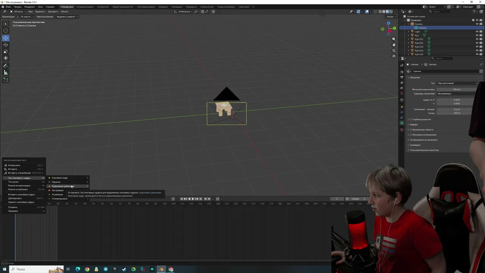Open the Tool properties tab
The image size is (485, 273).
402,65
